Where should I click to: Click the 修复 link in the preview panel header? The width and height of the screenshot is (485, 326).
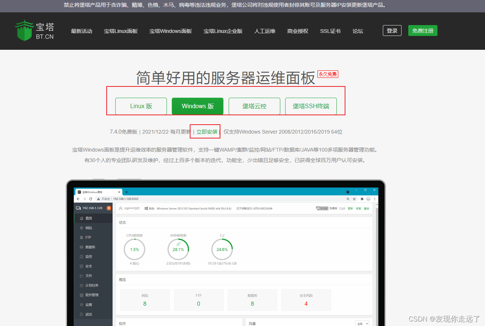(x=359, y=208)
